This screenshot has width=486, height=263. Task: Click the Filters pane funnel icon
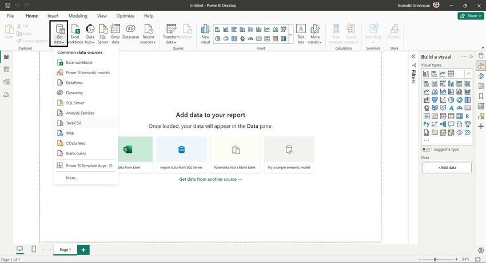click(x=413, y=65)
